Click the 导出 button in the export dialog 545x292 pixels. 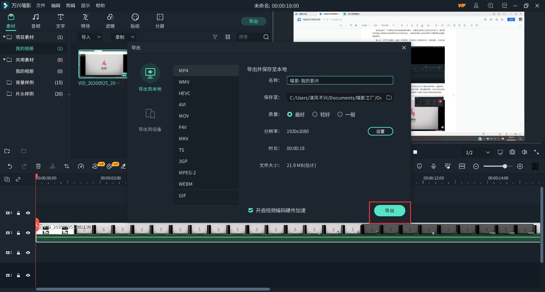[x=389, y=211]
